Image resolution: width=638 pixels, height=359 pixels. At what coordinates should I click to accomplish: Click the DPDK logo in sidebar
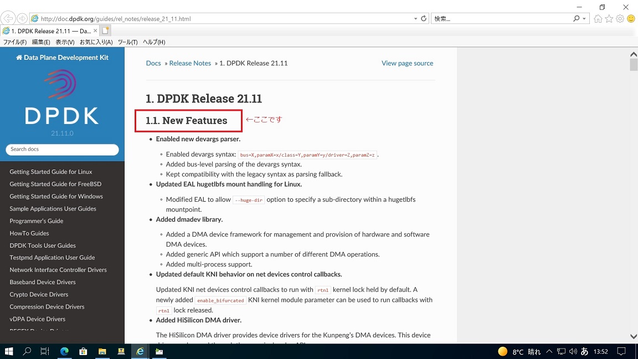coord(62,96)
